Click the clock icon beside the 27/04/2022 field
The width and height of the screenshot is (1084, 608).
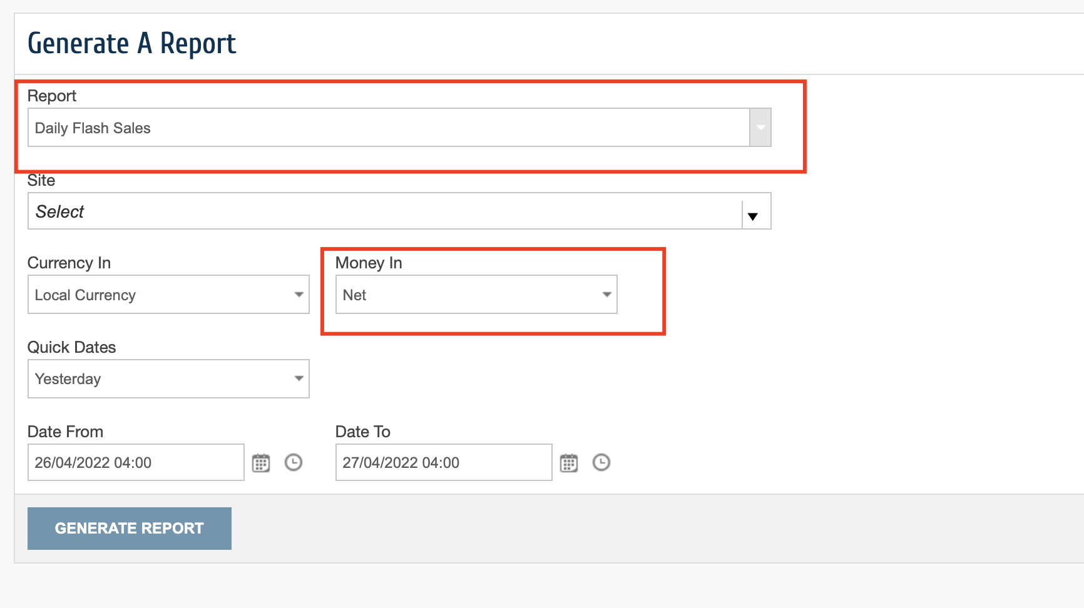click(x=601, y=462)
